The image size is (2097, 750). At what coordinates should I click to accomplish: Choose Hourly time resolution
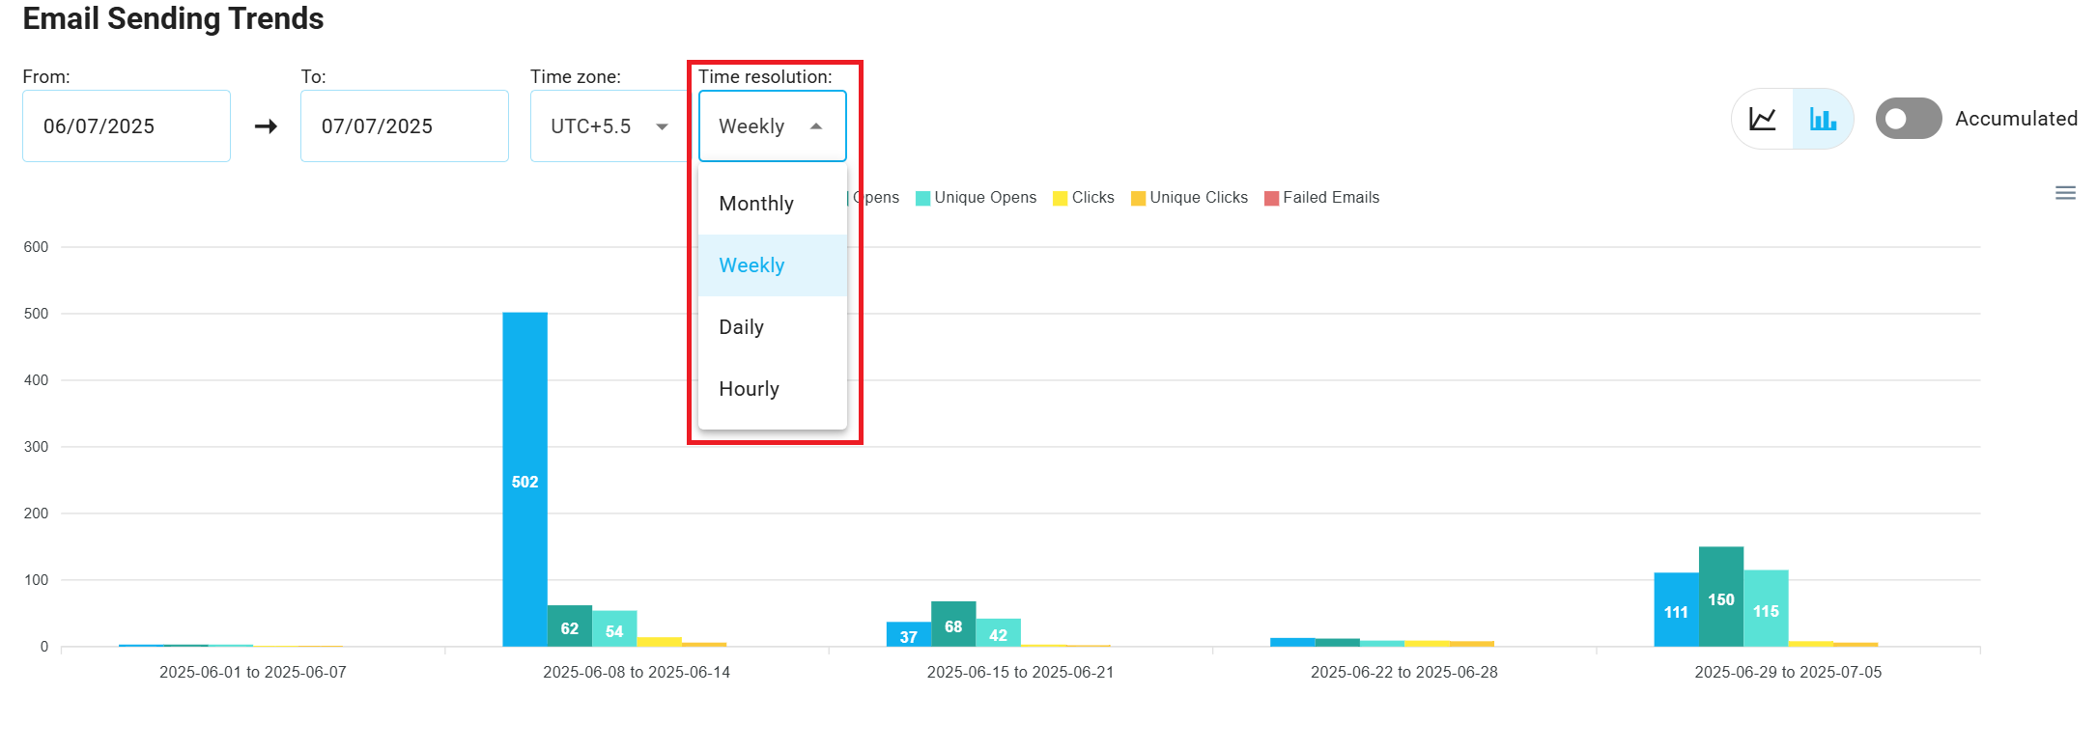tap(750, 389)
